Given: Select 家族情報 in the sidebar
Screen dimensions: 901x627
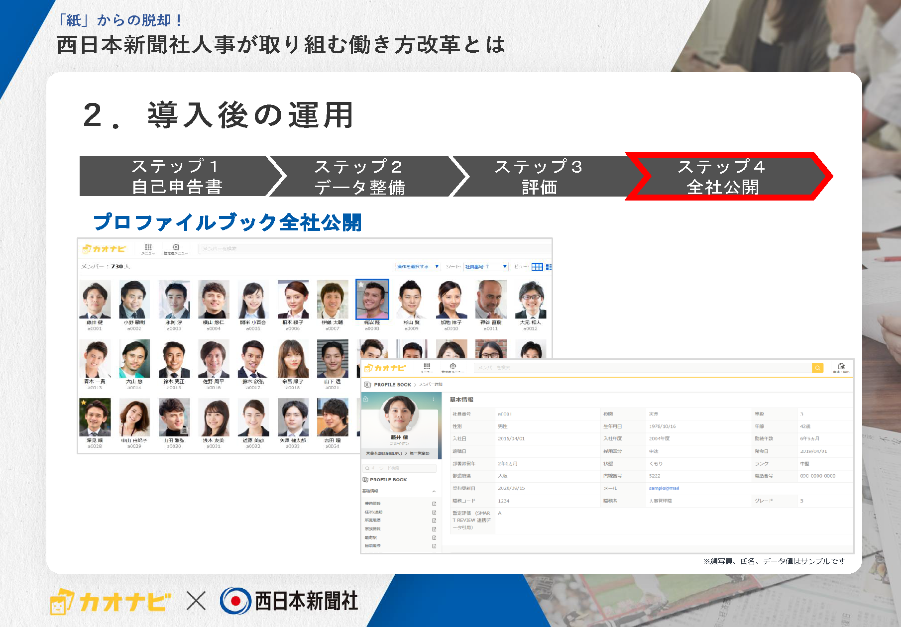Looking at the screenshot, I should [372, 529].
